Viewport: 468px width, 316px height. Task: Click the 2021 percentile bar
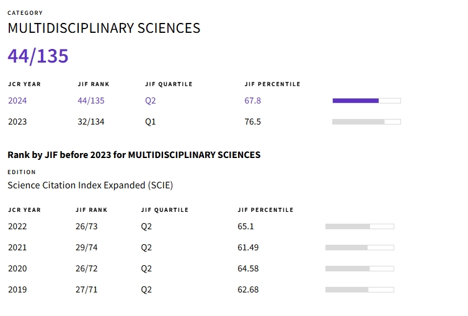click(360, 247)
